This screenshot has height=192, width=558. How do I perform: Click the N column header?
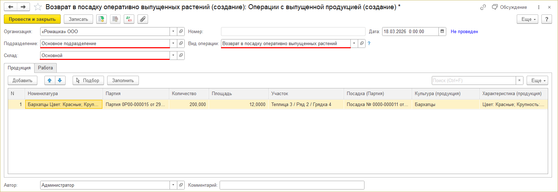[x=16, y=93]
